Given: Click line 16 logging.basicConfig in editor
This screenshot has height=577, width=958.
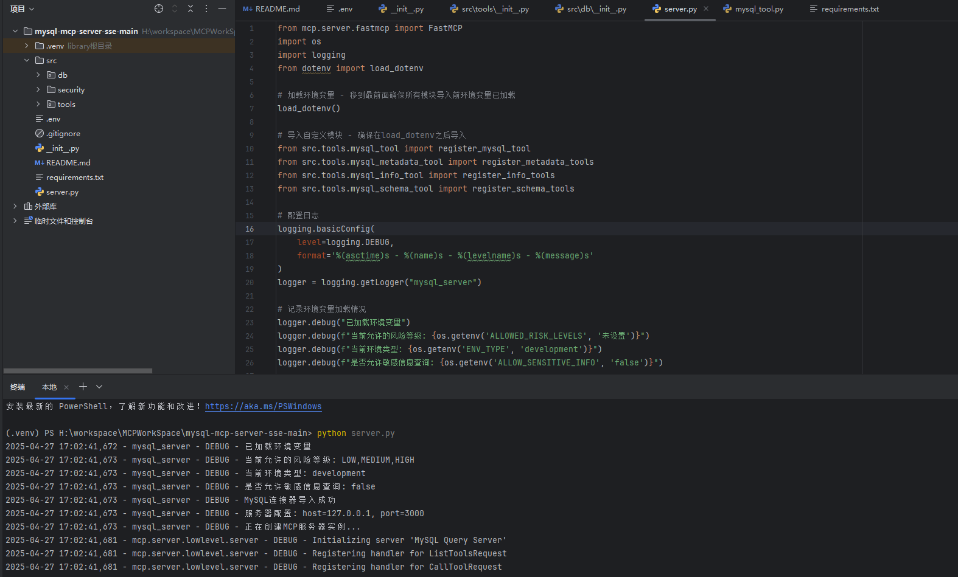Looking at the screenshot, I should [326, 229].
